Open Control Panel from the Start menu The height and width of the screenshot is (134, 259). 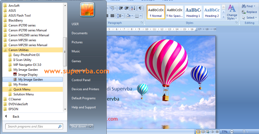click(x=81, y=80)
